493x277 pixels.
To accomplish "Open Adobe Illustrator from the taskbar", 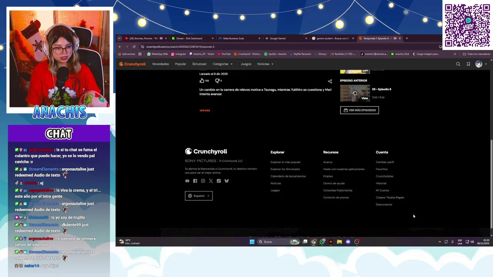I will pyautogui.click(x=330, y=242).
